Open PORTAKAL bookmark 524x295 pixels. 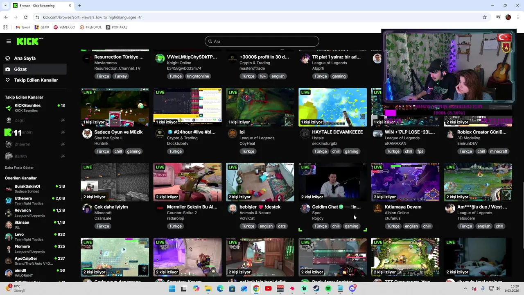(117, 27)
